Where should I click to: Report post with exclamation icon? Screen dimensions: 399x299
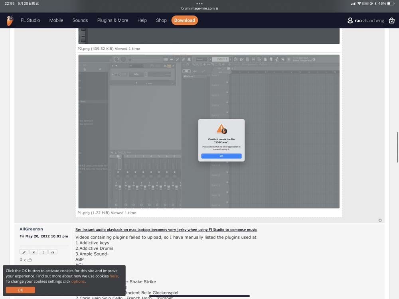pos(43,252)
